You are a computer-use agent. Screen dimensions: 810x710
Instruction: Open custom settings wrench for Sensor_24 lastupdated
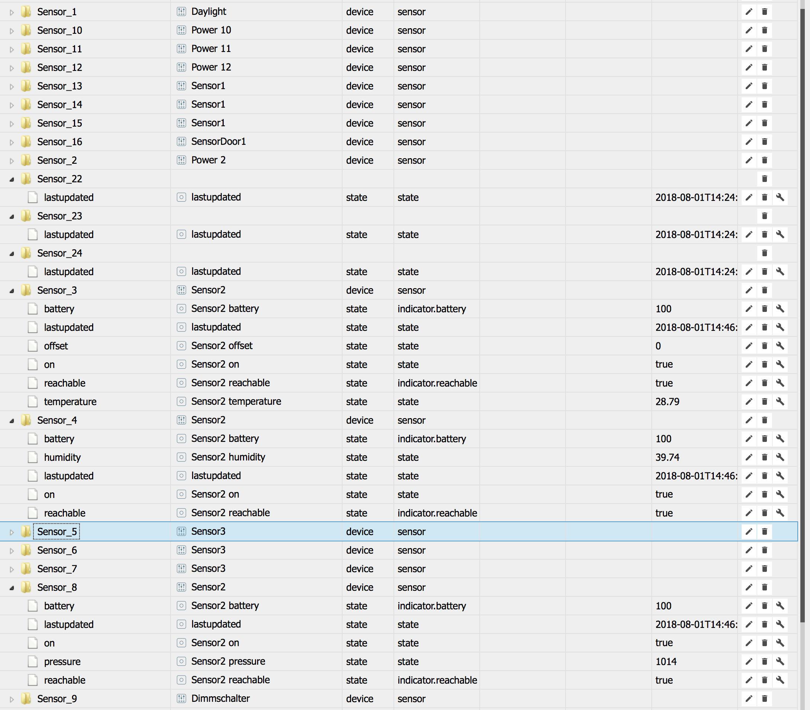tap(780, 272)
